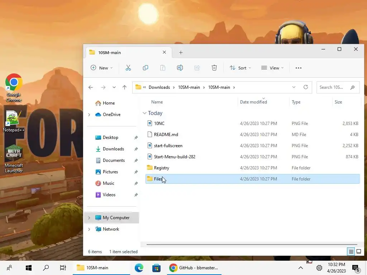This screenshot has height=275, width=367.
Task: Select the 10NC PNG file
Action: [253, 124]
